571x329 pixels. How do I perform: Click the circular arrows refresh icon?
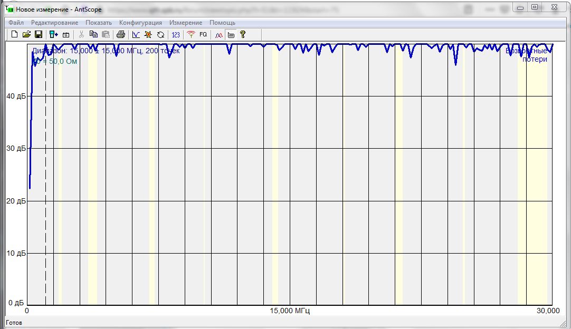161,35
